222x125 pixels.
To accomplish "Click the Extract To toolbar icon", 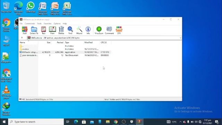I will 34,30.
